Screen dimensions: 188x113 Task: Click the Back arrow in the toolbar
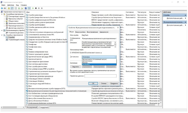click(x=2, y=8)
